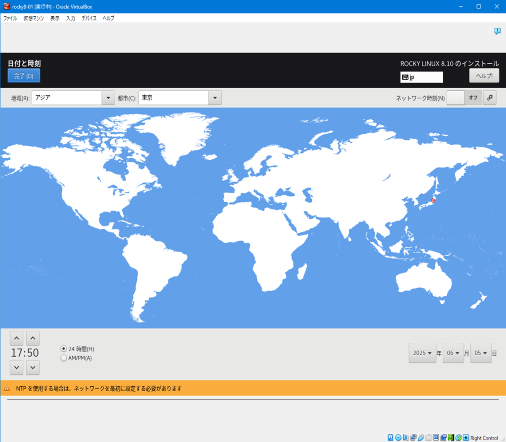Click the ROCKY LINUX 8.10 のインストール title
This screenshot has height=442, width=506.
click(450, 64)
